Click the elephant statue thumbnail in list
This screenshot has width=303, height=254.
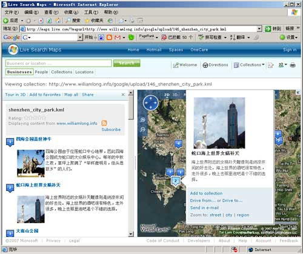click(x=31, y=164)
